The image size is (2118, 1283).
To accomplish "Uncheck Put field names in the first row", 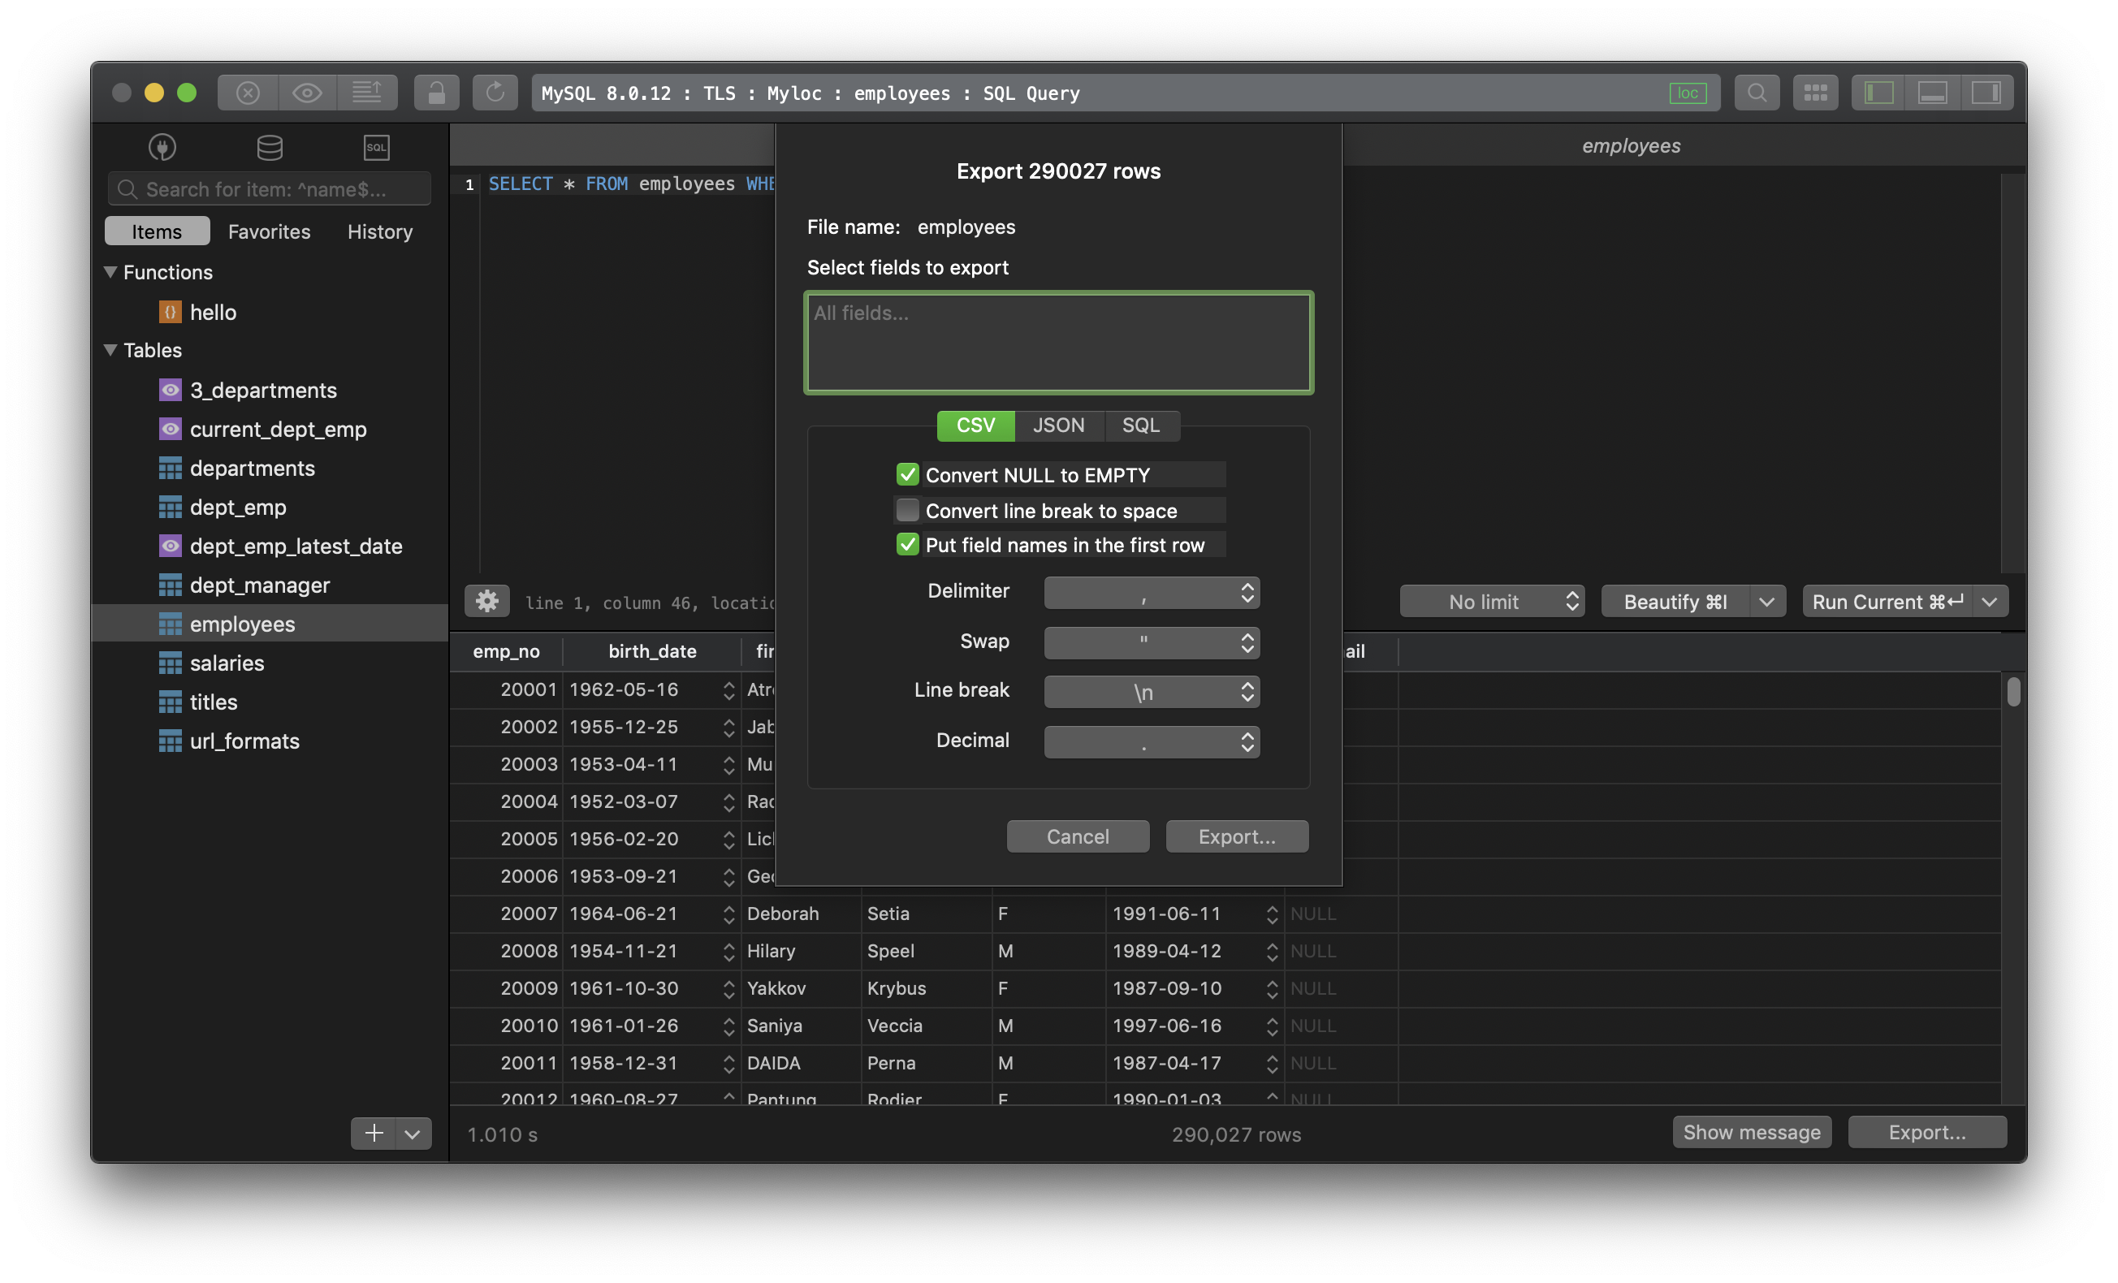I will 907,544.
